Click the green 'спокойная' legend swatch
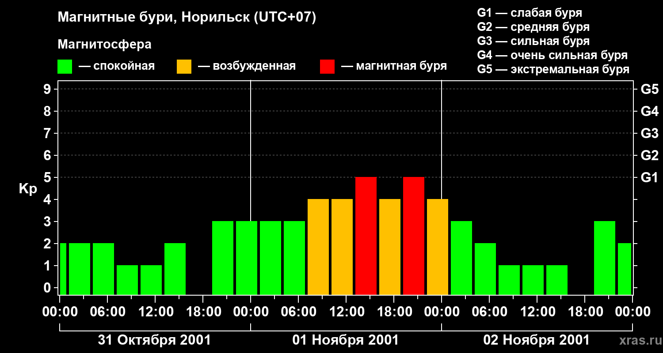Screen dimensions: 663x353 pyautogui.click(x=65, y=67)
